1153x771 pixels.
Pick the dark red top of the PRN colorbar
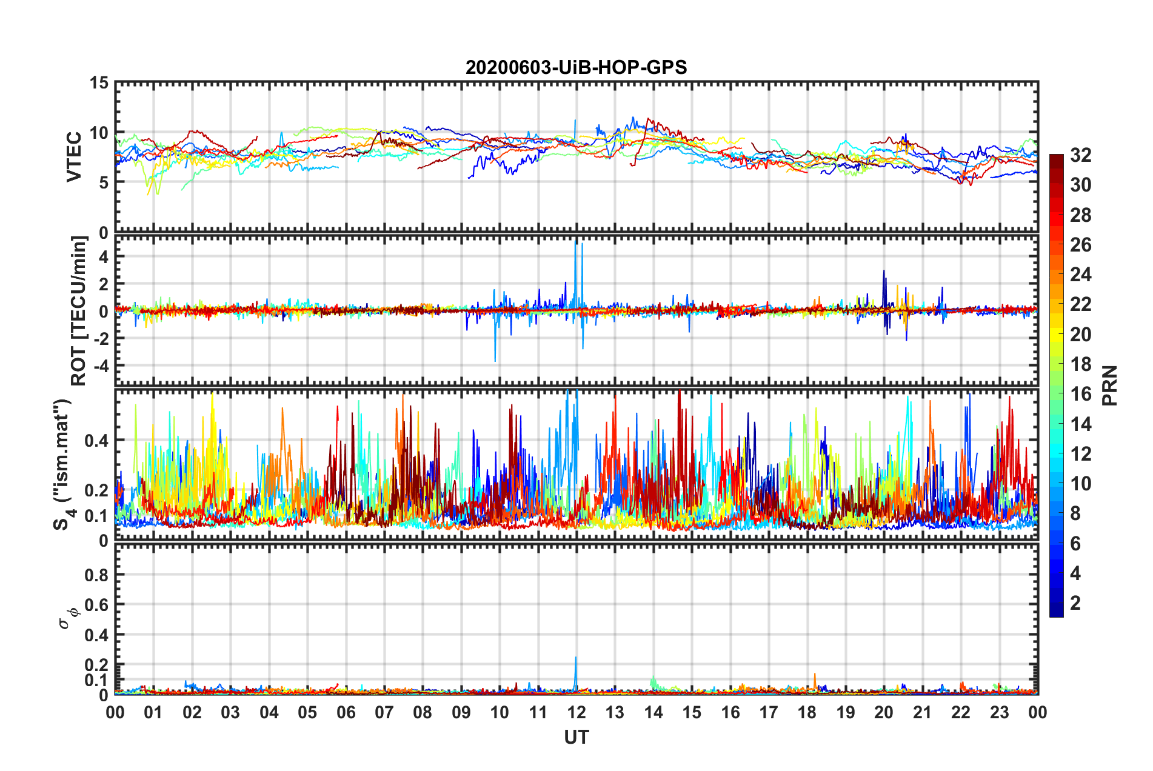pyautogui.click(x=1056, y=159)
